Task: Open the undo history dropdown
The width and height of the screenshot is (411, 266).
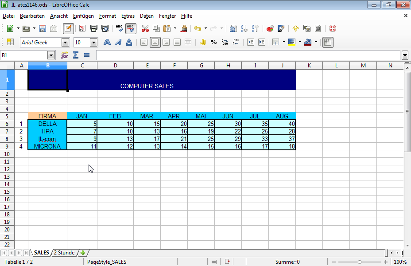Action: [x=205, y=28]
